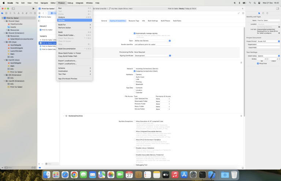Toggle the Wrap lines checkbox
This screenshot has width=281, height=181.
[258, 63]
